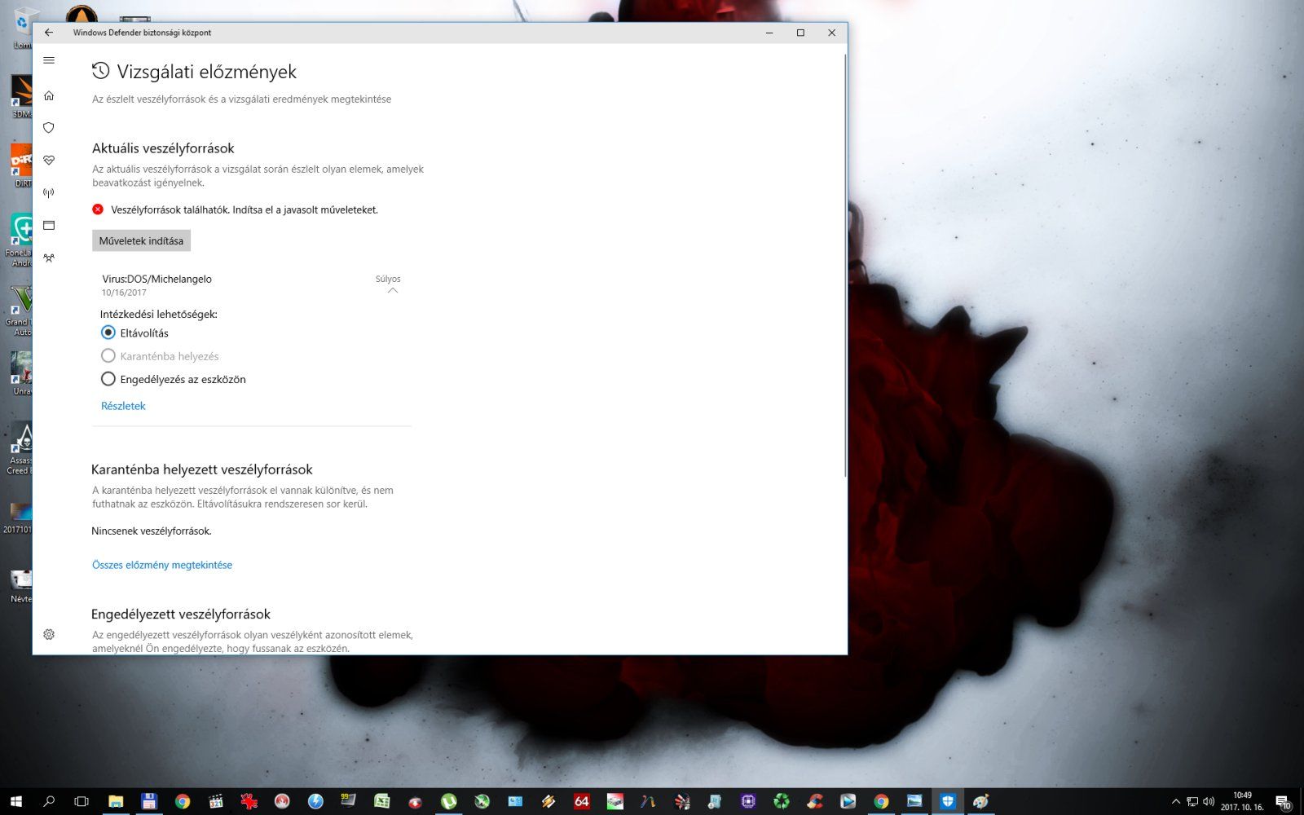Open taskbar search magnifier

click(49, 801)
